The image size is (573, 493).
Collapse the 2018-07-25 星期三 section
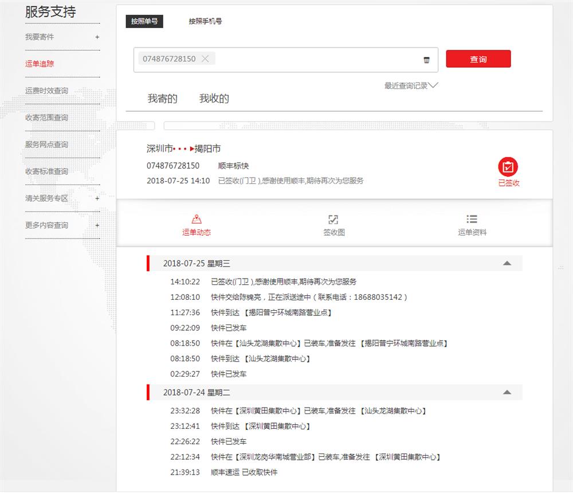point(507,263)
